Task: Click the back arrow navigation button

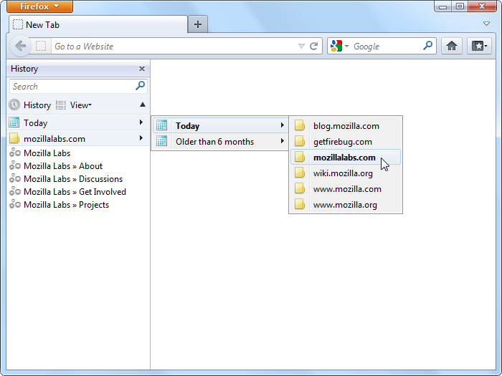Action: pos(20,46)
